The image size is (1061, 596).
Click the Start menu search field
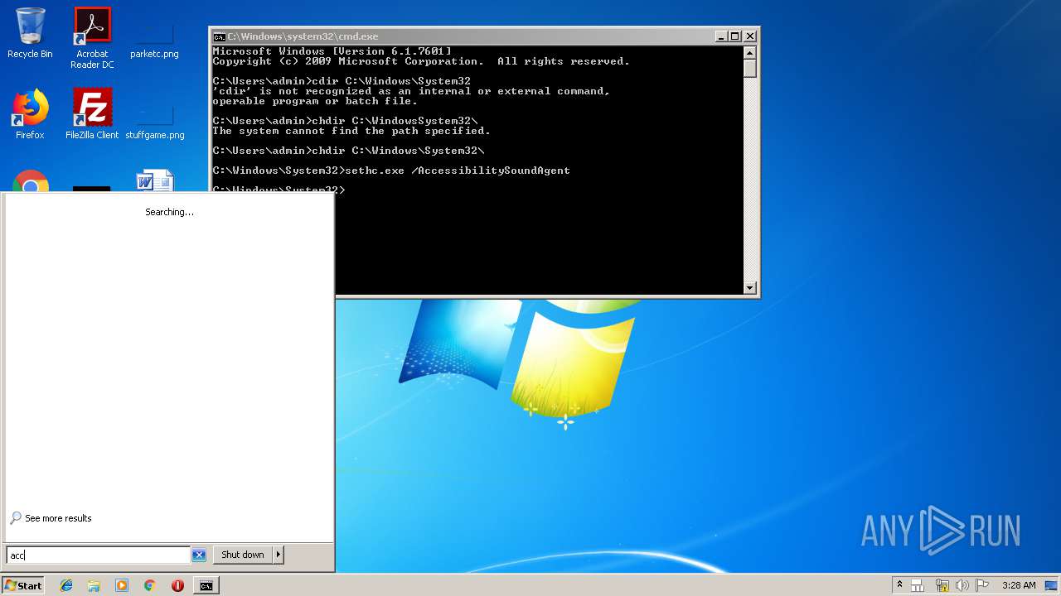(98, 555)
